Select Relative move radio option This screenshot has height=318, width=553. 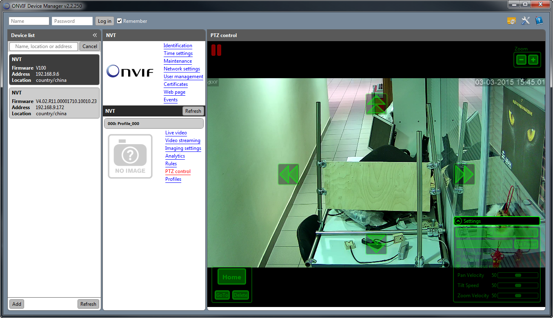tap(458, 260)
